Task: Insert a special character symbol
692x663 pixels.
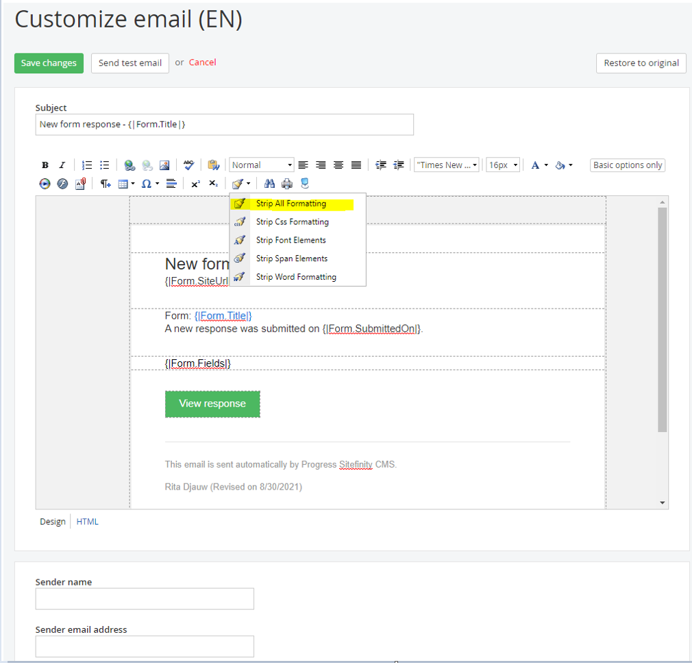Action: pos(146,183)
